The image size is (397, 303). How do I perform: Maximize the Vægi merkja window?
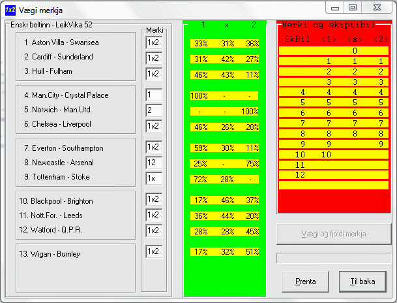353,7
